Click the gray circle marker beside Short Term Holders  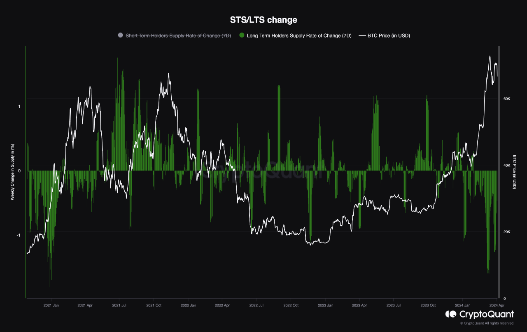pyautogui.click(x=119, y=35)
